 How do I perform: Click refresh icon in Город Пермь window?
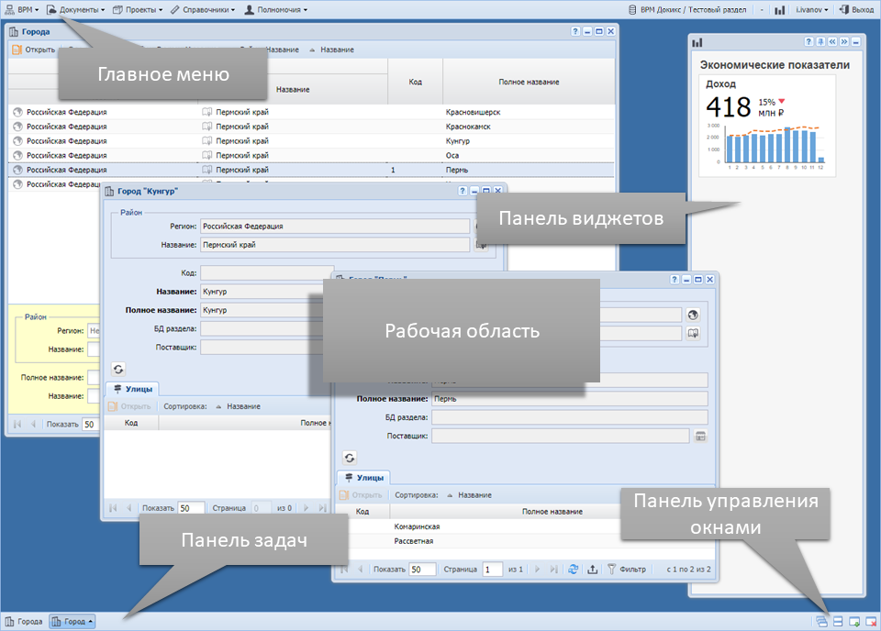(x=350, y=458)
